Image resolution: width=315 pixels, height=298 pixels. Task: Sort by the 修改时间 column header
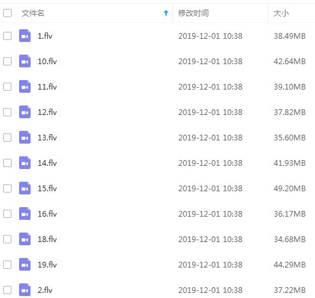(x=193, y=13)
